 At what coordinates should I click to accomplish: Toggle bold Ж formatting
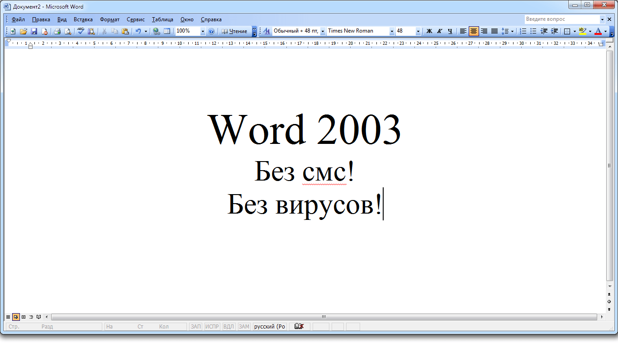[429, 31]
